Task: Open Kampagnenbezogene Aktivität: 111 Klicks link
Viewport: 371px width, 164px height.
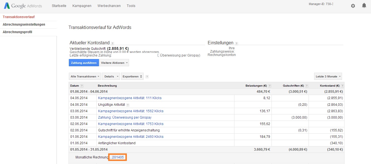Action: pos(130,98)
